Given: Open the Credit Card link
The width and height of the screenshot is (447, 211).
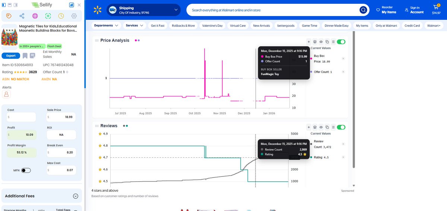Looking at the screenshot, I should pos(412,26).
